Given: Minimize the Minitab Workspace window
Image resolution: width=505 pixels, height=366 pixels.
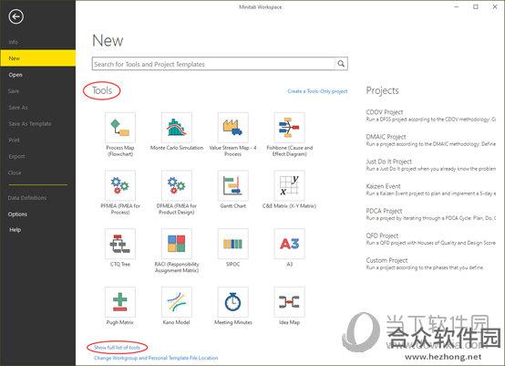Looking at the screenshot, I should [x=457, y=6].
